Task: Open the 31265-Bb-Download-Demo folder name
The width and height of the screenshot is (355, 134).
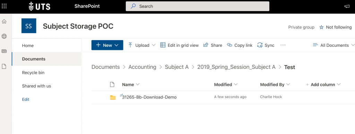Action: point(149,97)
